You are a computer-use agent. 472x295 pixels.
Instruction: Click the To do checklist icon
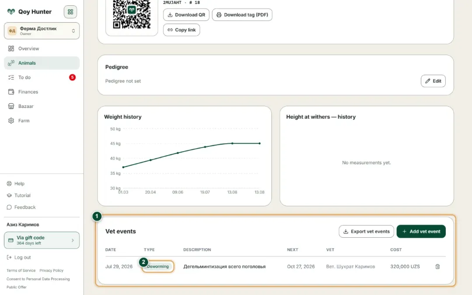click(11, 77)
